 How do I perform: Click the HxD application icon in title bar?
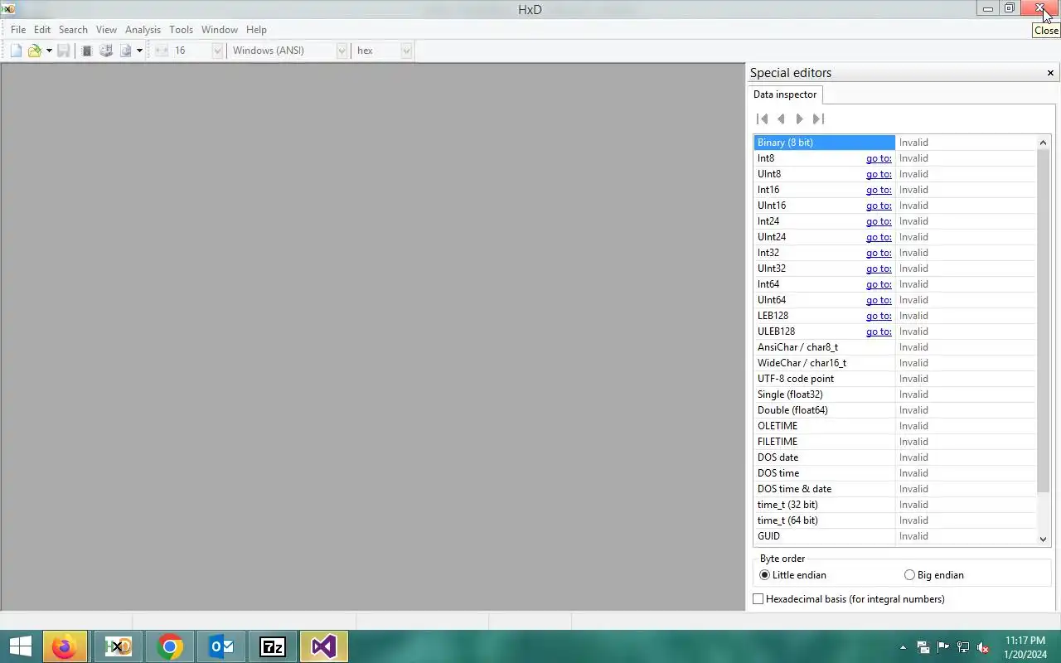(9, 8)
